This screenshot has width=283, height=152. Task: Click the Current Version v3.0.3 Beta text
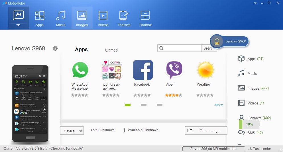pos(25,149)
